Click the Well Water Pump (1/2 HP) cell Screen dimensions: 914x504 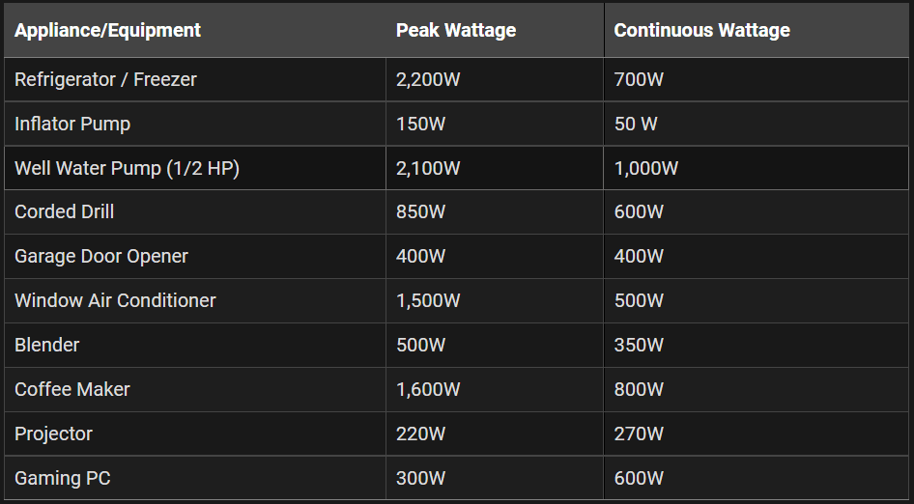[195, 168]
